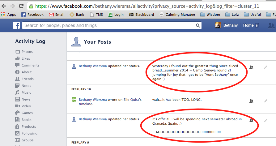Open Bethany profile from top bar

[x=227, y=25]
